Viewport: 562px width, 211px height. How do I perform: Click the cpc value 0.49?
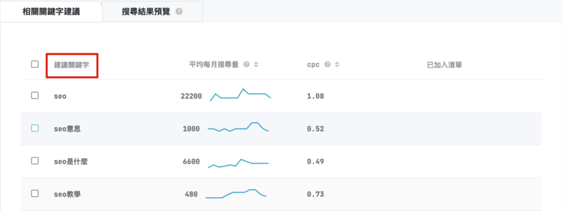point(316,162)
